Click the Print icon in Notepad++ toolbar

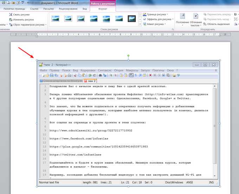point(69,75)
